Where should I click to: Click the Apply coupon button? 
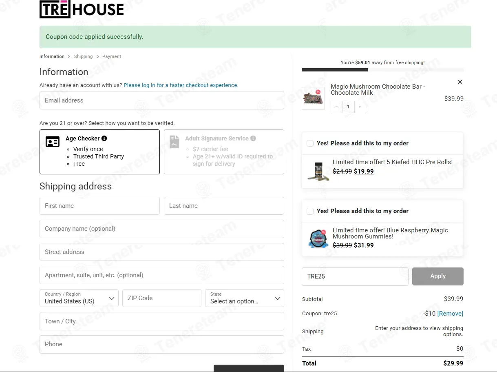(x=438, y=276)
